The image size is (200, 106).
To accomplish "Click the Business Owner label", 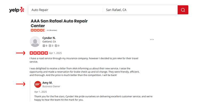I will 51,86.
